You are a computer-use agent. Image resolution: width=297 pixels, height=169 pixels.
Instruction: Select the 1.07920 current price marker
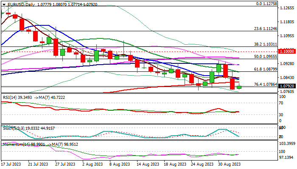(x=287, y=86)
